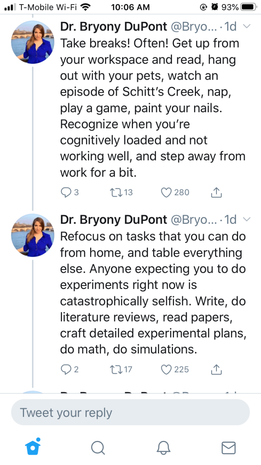The height and width of the screenshot is (465, 261).
Task: Open profile picture on 'Take breaks!' tweet
Action: [33, 42]
